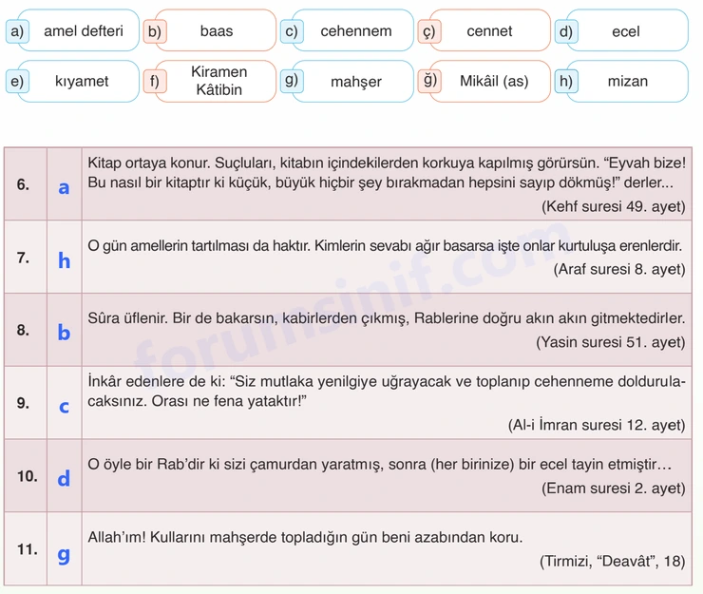
Task: Click row number '8.' cell
Action: pos(26,330)
